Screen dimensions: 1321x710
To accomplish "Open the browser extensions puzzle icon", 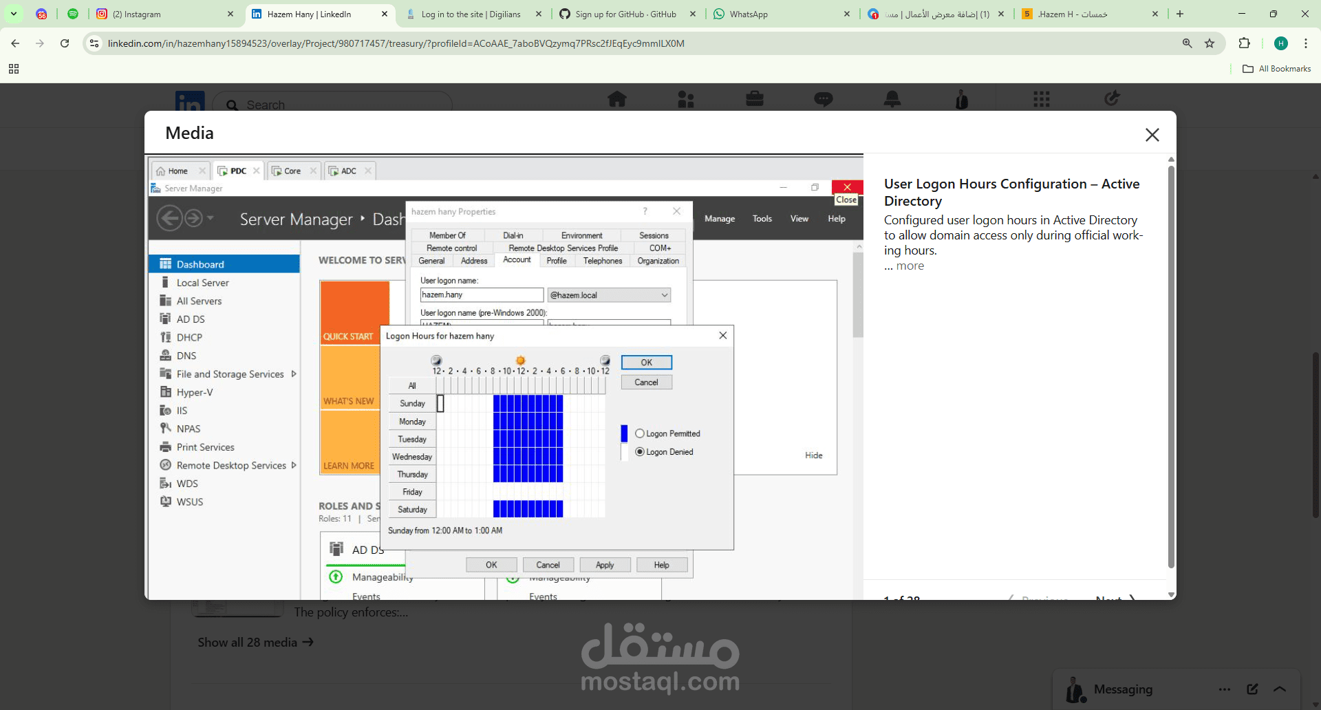I will (1244, 43).
